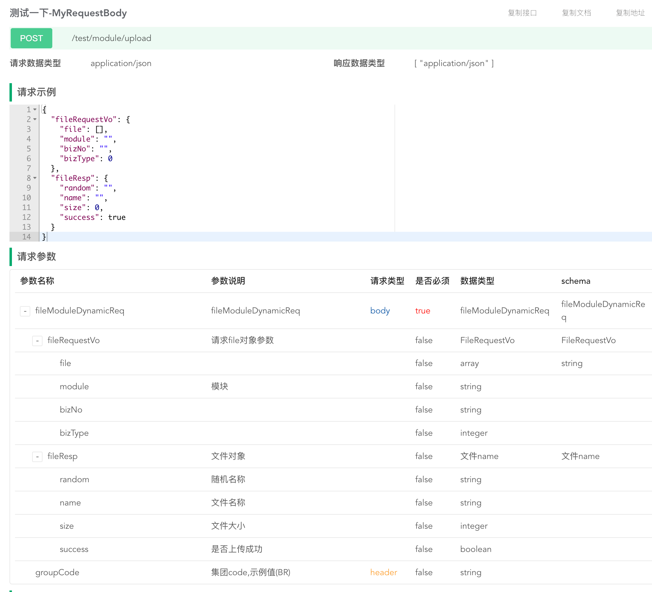Click the 文件名称 description cell
Image resolution: width=652 pixels, height=592 pixels.
click(228, 503)
